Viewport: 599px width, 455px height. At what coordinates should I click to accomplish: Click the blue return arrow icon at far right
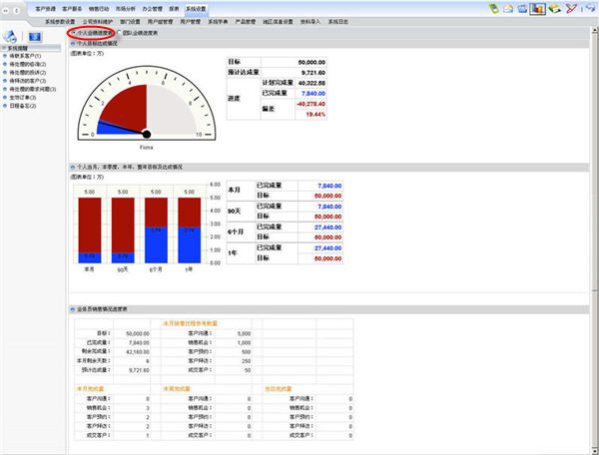click(591, 8)
